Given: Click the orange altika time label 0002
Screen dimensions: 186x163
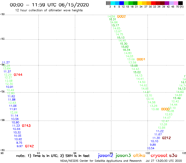Looking at the screenshot, I should tap(121, 17).
